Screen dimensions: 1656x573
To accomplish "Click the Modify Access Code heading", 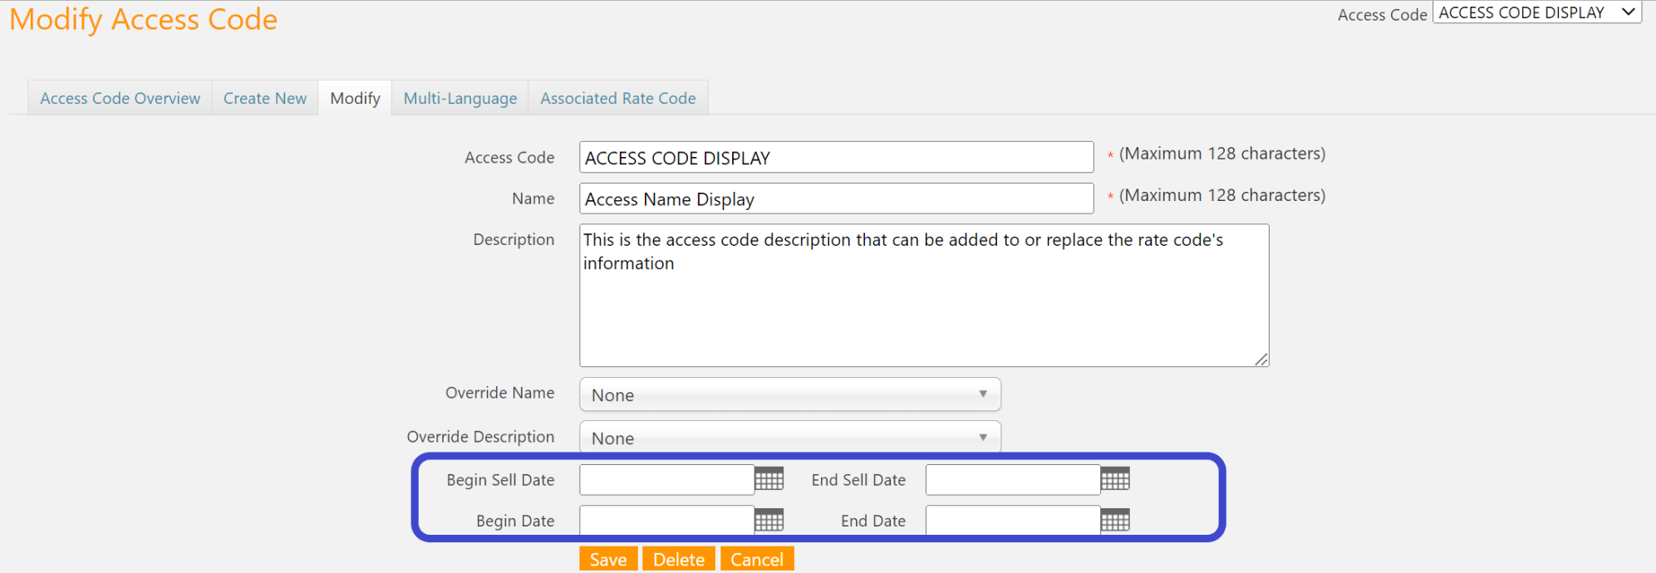I will tap(144, 19).
